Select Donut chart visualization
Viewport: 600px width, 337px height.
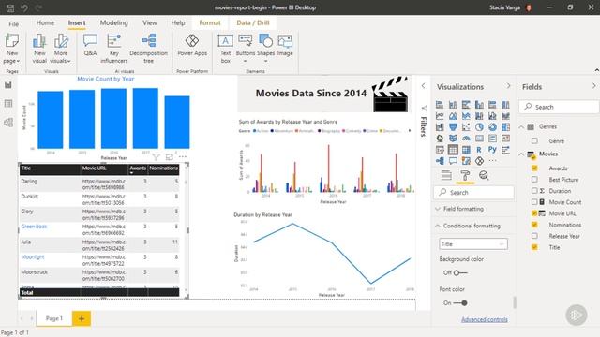tap(492, 127)
